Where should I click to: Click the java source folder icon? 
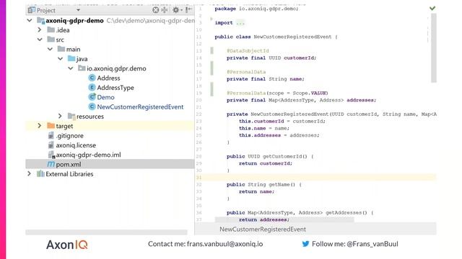click(x=71, y=58)
